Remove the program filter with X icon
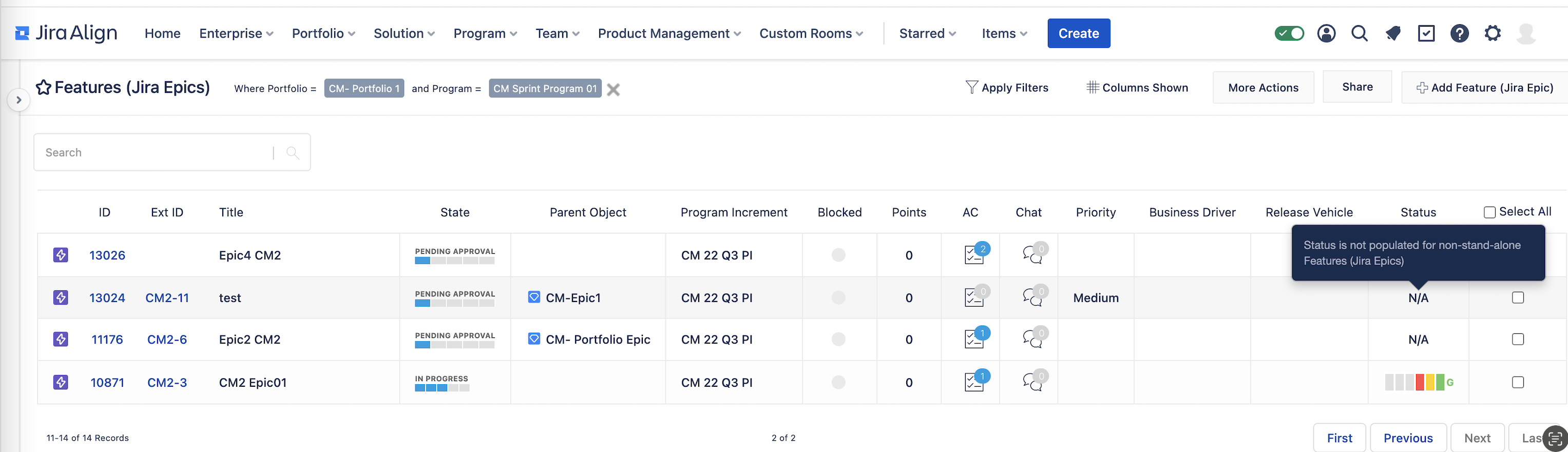The width and height of the screenshot is (1568, 452). click(613, 89)
